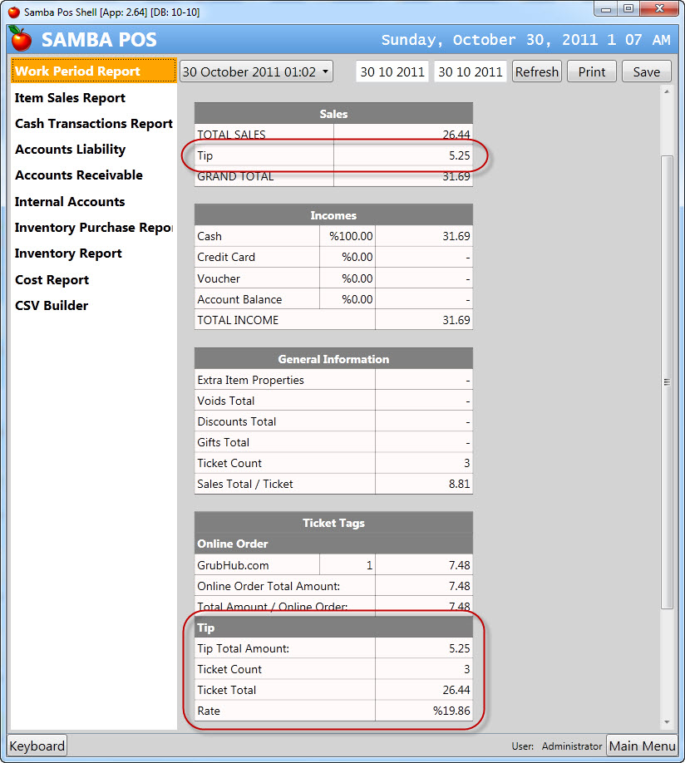Show the on-screen Keyboard
Screen dimensions: 685x763
tap(37, 746)
